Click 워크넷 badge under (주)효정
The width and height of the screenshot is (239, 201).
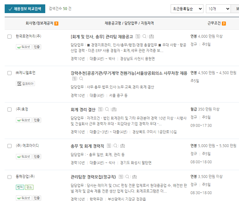point(24,120)
